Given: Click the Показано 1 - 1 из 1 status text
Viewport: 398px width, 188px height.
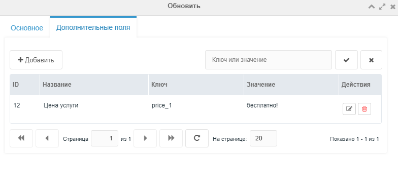Looking at the screenshot, I should coord(354,139).
